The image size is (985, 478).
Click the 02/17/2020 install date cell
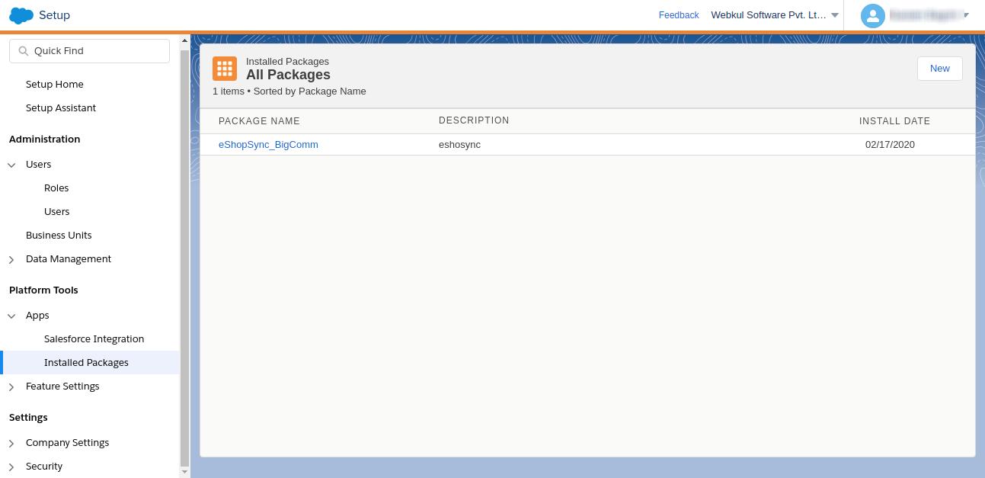[x=890, y=145]
